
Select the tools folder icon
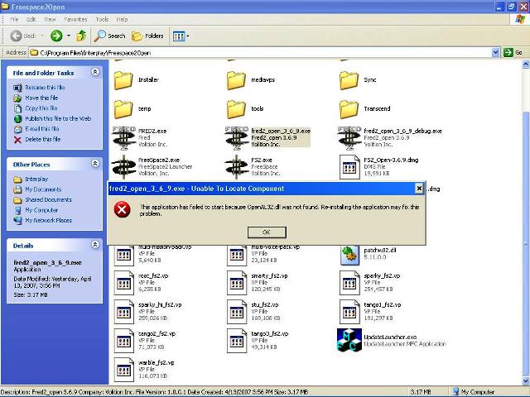click(x=236, y=109)
